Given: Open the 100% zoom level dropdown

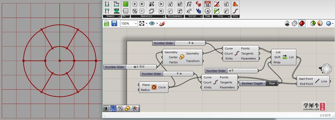Looking at the screenshot, I should (136, 24).
